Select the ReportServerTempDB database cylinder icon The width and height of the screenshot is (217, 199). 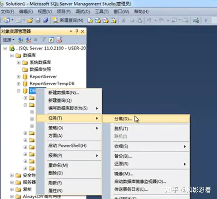tap(25, 83)
